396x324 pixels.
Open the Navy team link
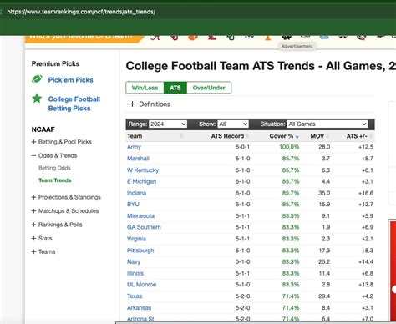[x=134, y=262]
